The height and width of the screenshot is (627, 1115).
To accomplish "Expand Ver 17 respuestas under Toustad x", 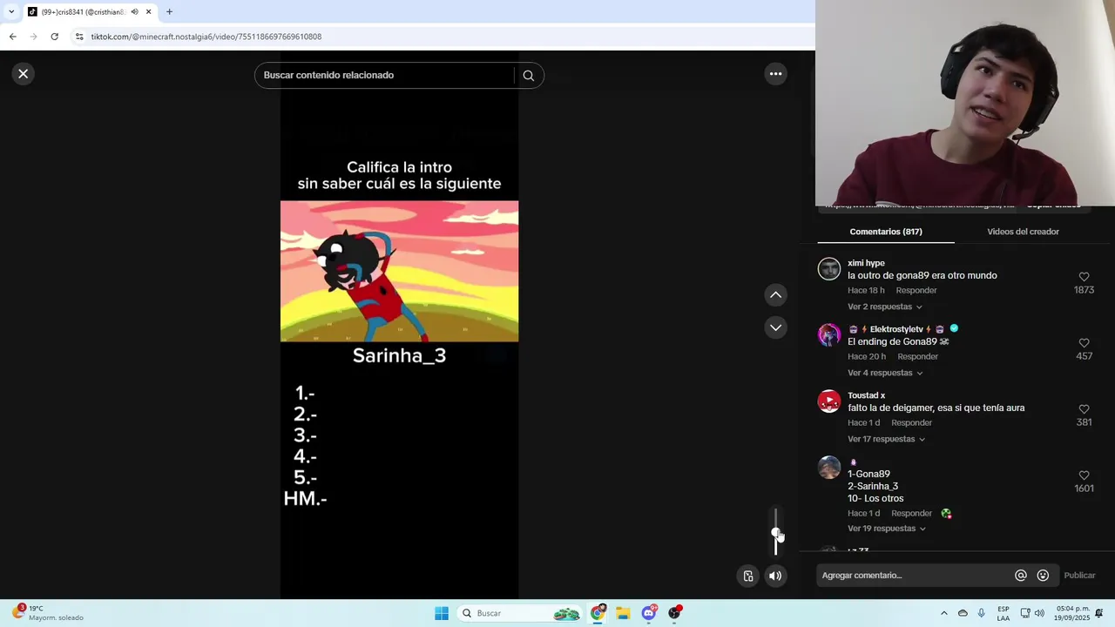I will (886, 439).
